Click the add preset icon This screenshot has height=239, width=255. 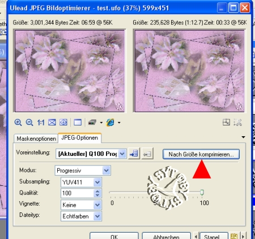coord(134,154)
